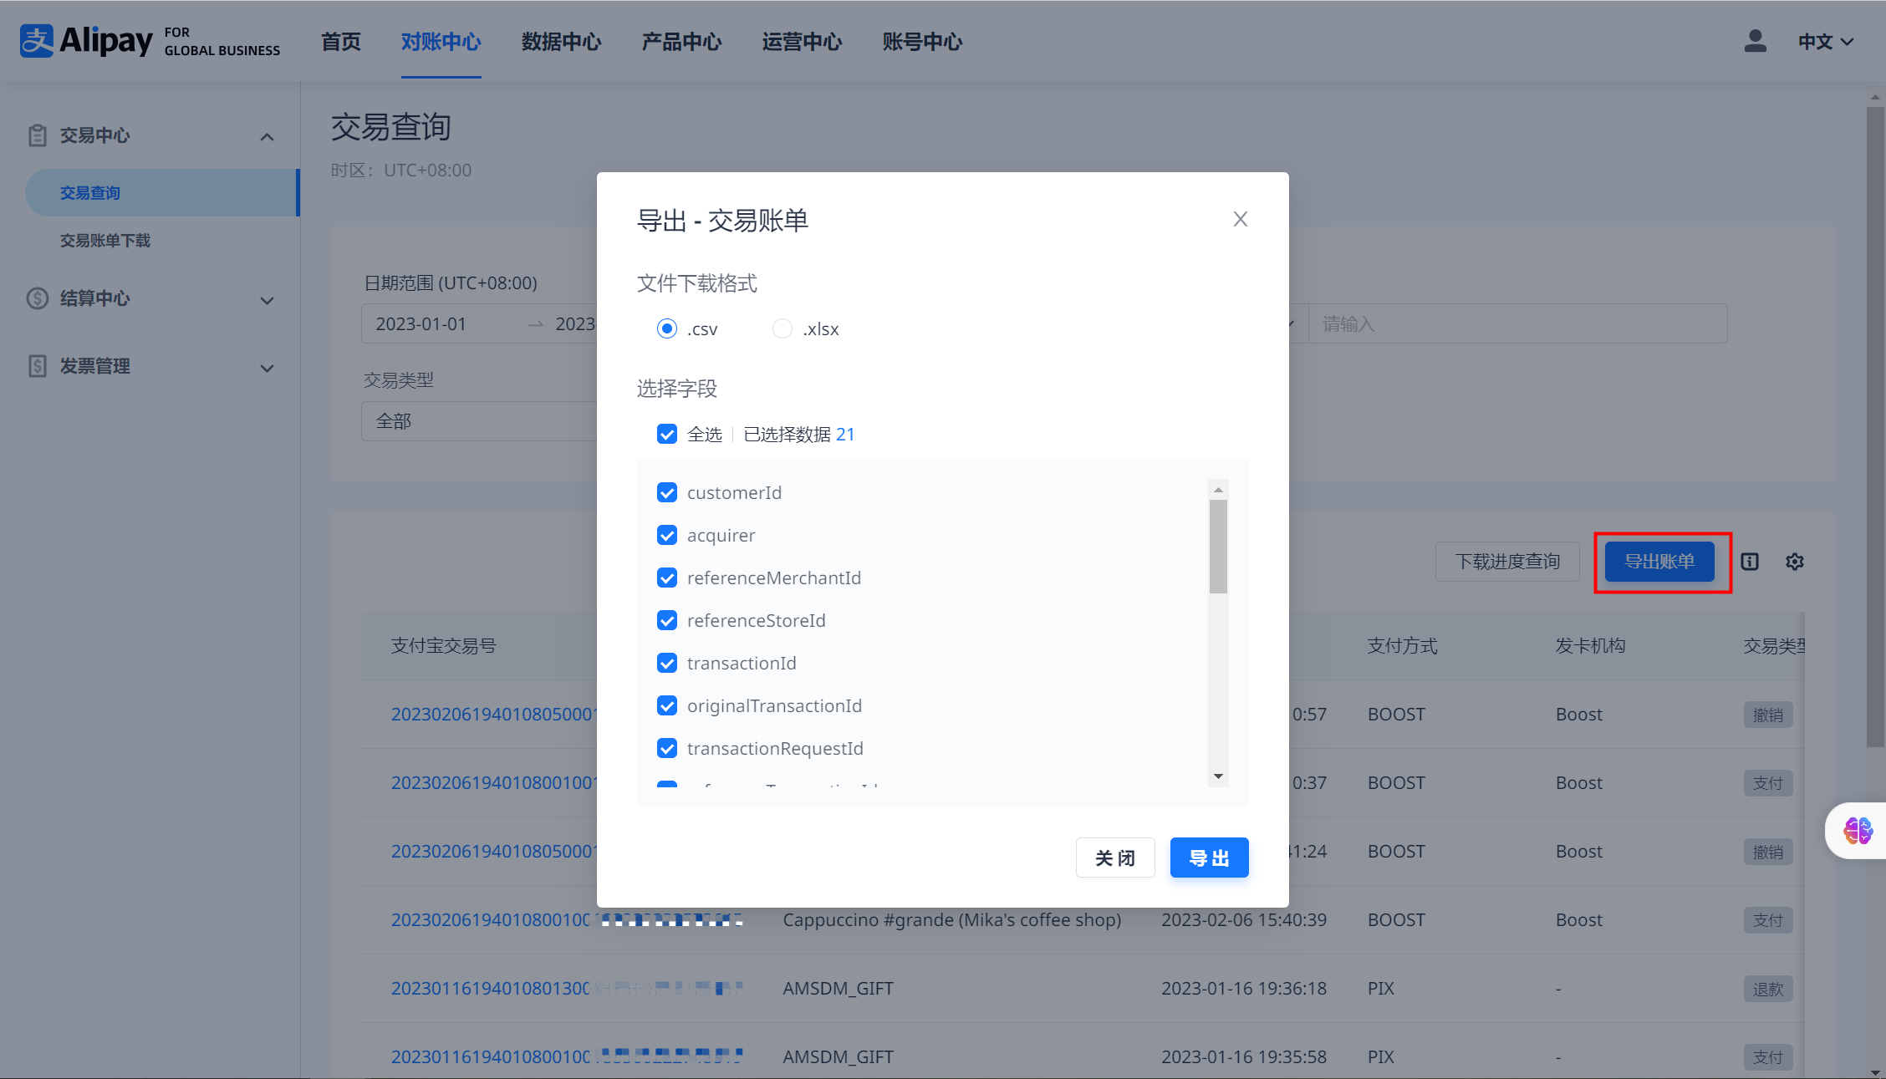Open 交易账单下载 in the sidebar
The height and width of the screenshot is (1079, 1886).
(x=105, y=241)
